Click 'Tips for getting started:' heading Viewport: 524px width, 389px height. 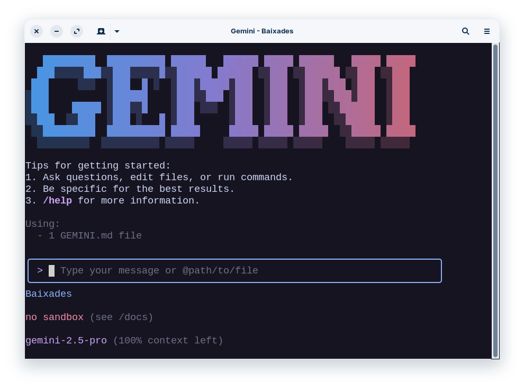98,165
